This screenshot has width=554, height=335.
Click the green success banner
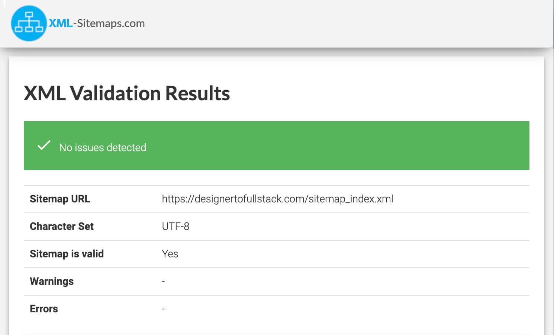277,146
